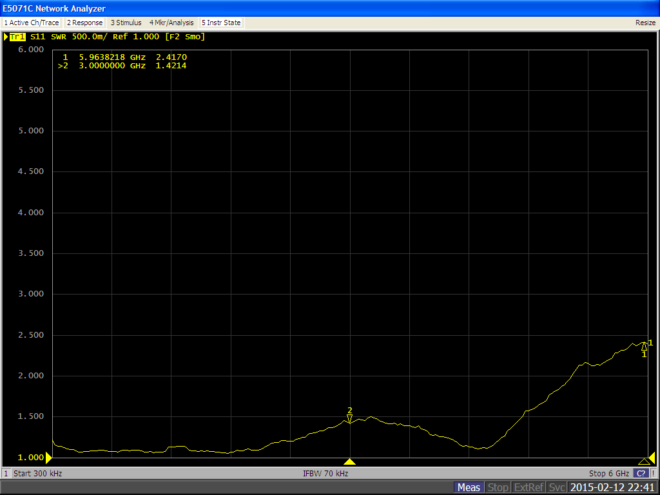660x495 pixels.
Task: Click the marker 2 position indicator on bottom axis
Action: (350, 461)
